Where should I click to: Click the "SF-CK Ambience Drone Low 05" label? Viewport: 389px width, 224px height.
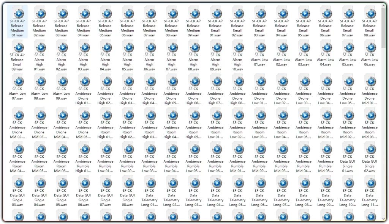point(348,96)
